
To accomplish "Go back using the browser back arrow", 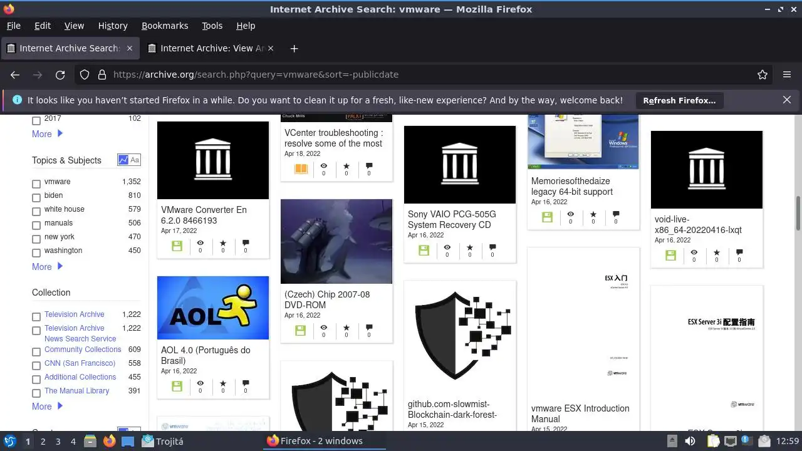I will (15, 75).
